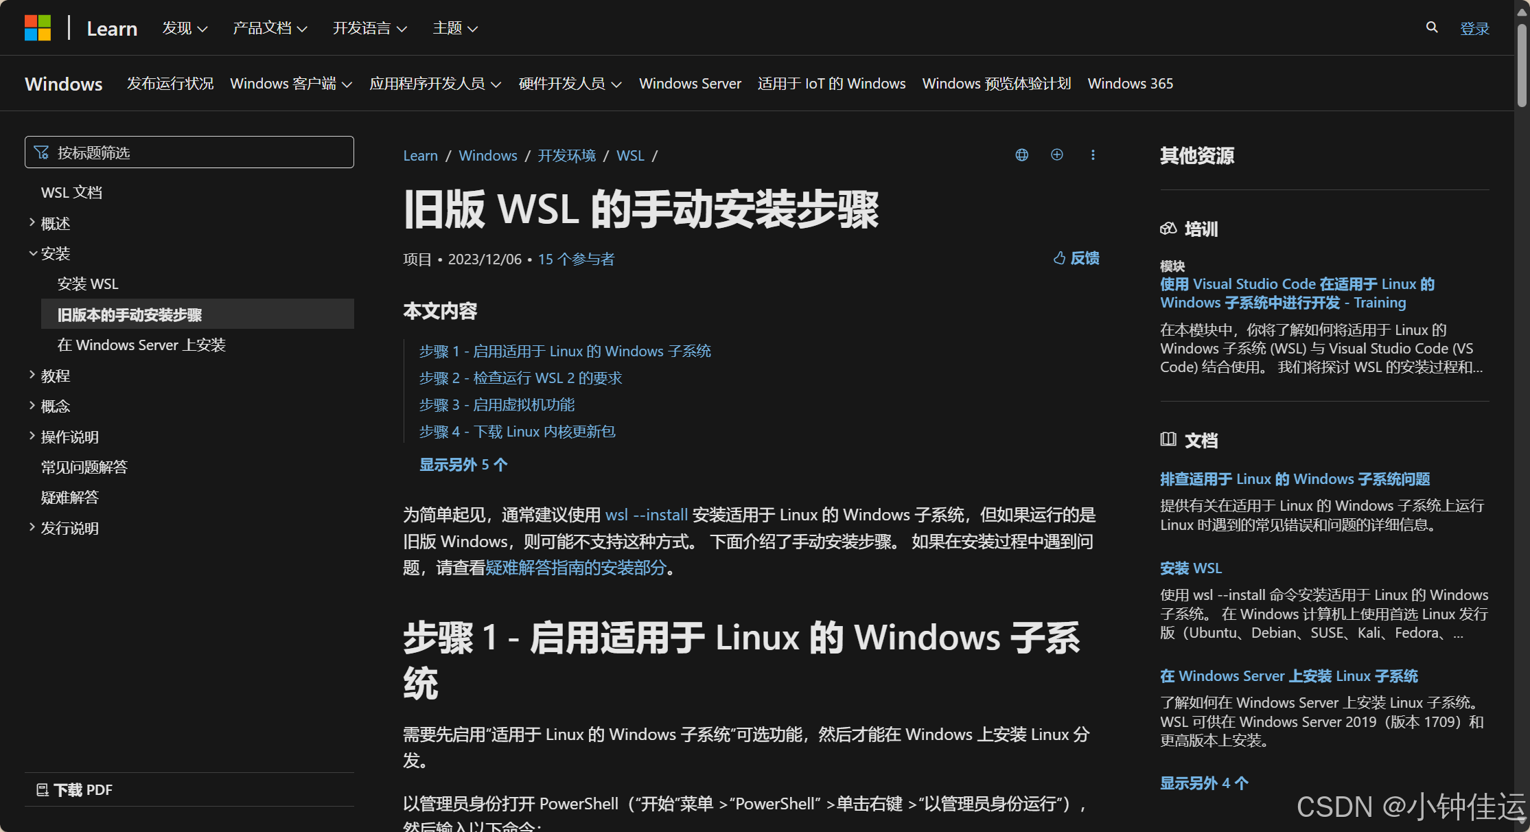Open the 主题 dropdown menu
Image resolution: width=1530 pixels, height=832 pixels.
[455, 28]
